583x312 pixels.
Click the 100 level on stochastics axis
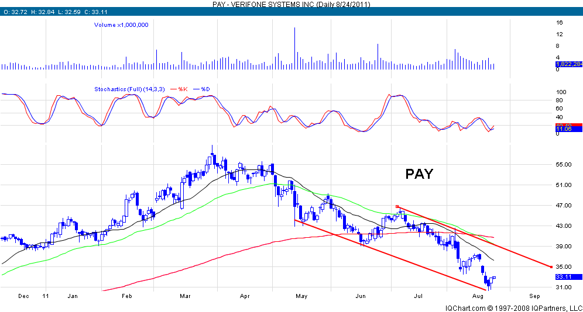coord(561,92)
